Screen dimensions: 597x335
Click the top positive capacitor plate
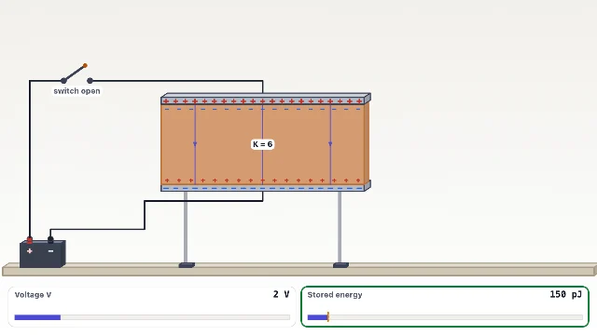pyautogui.click(x=266, y=100)
